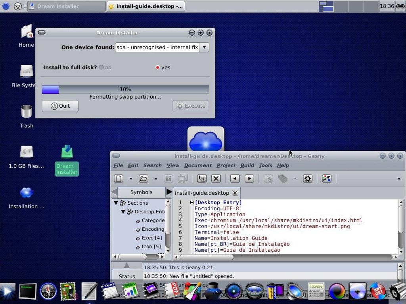The width and height of the screenshot is (406, 304).
Task: Click the 10% installation progress bar
Action: (125, 89)
